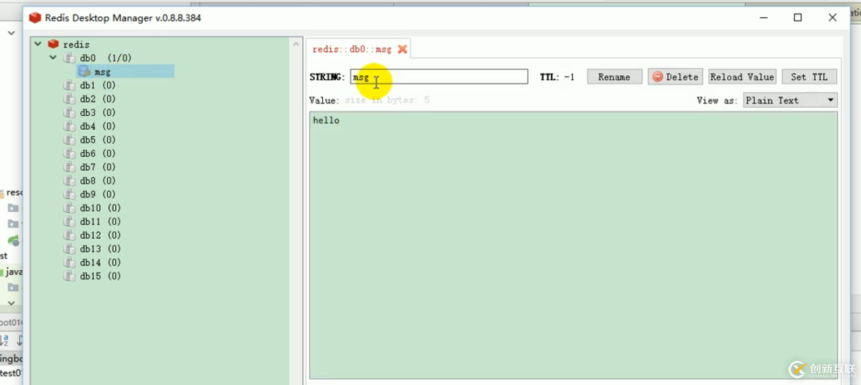Click the msg key icon in tree

(x=84, y=72)
